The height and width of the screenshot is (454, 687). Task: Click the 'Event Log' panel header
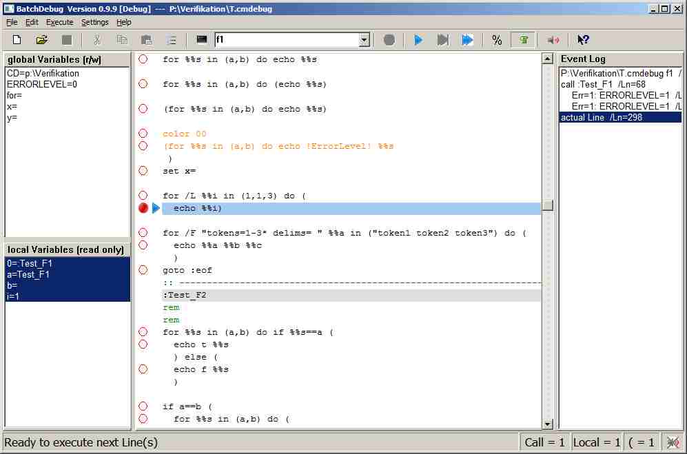coord(620,59)
